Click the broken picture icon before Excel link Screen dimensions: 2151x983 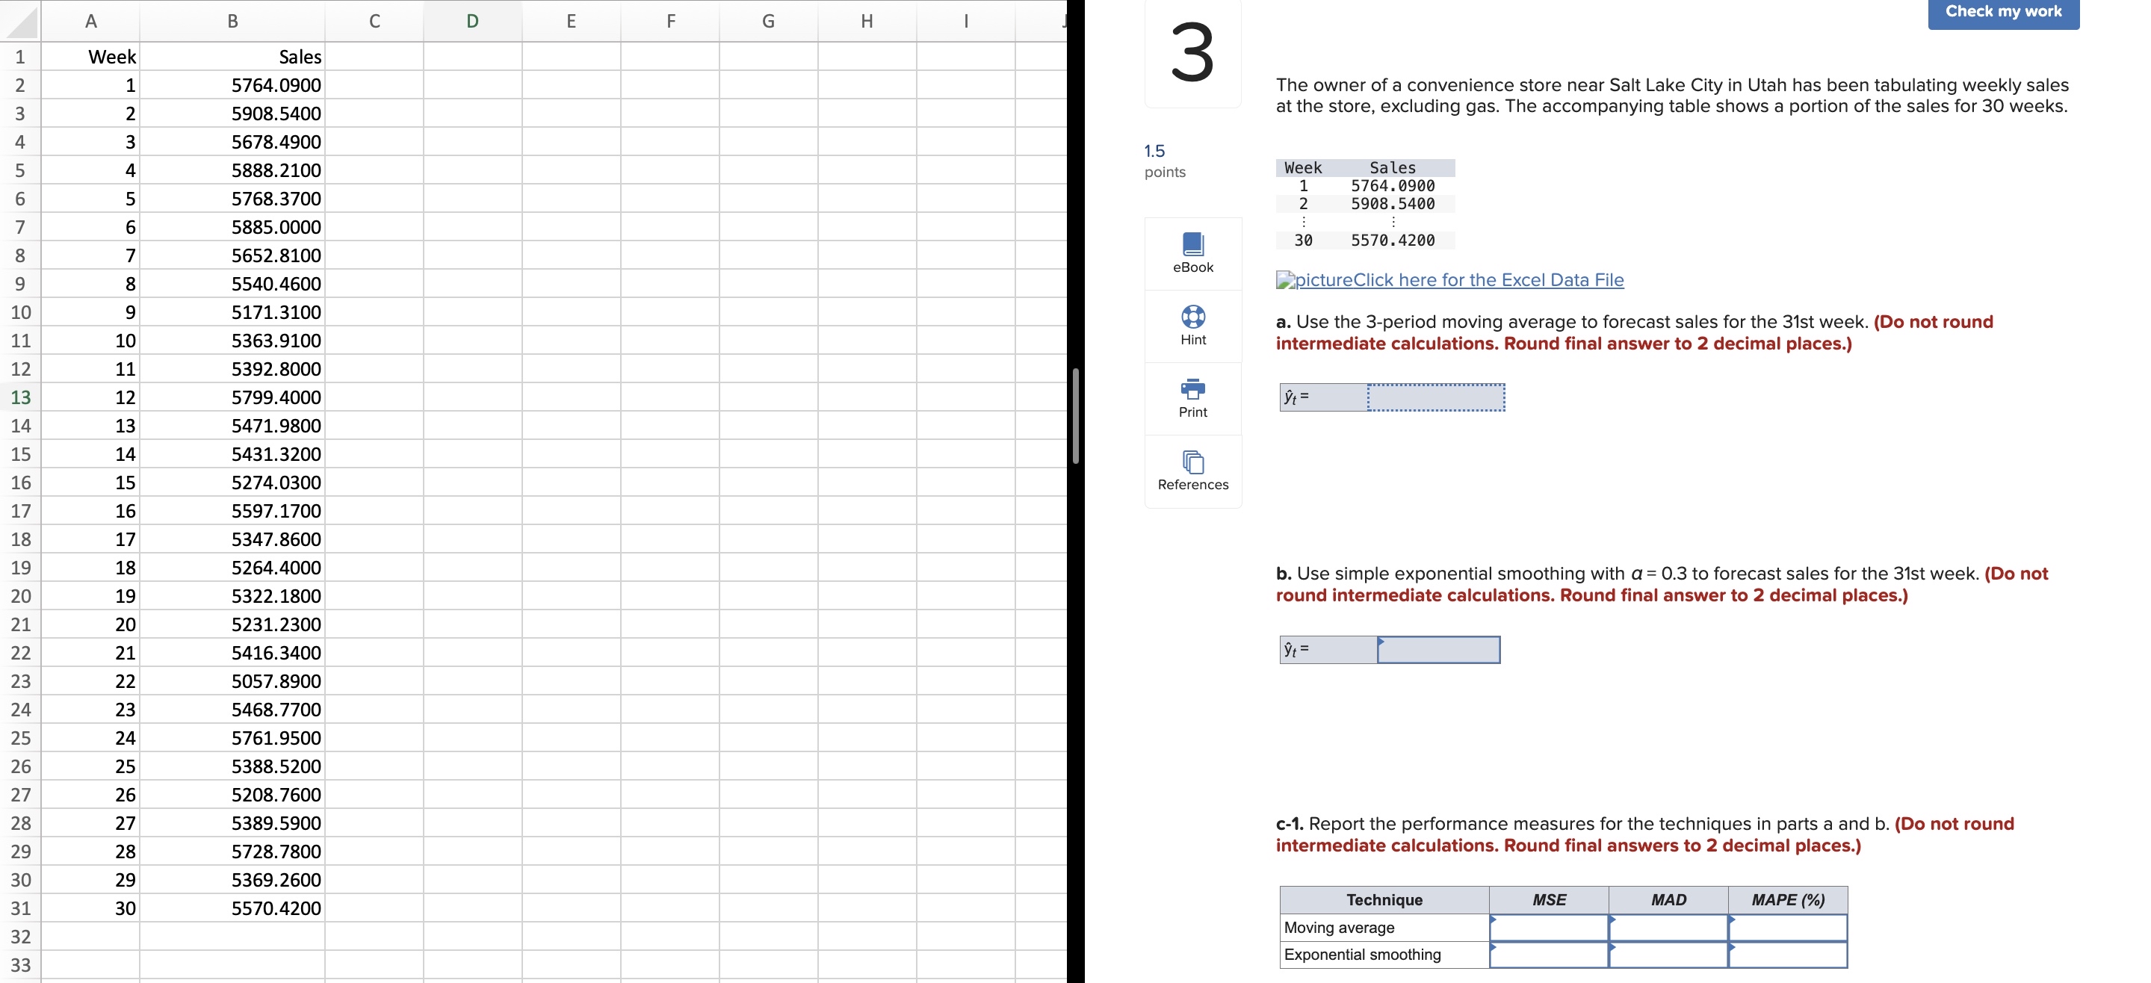1284,281
